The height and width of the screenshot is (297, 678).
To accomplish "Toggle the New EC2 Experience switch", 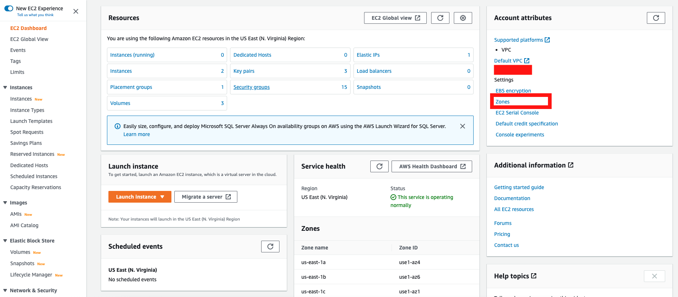I will 9,8.
